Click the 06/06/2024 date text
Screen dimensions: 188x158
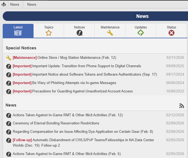175,83
